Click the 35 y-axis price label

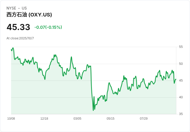pyautogui.click(x=181, y=114)
